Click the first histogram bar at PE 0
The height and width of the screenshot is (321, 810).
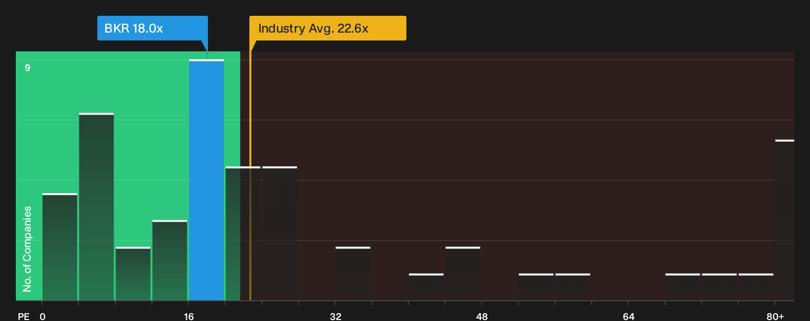coord(60,247)
